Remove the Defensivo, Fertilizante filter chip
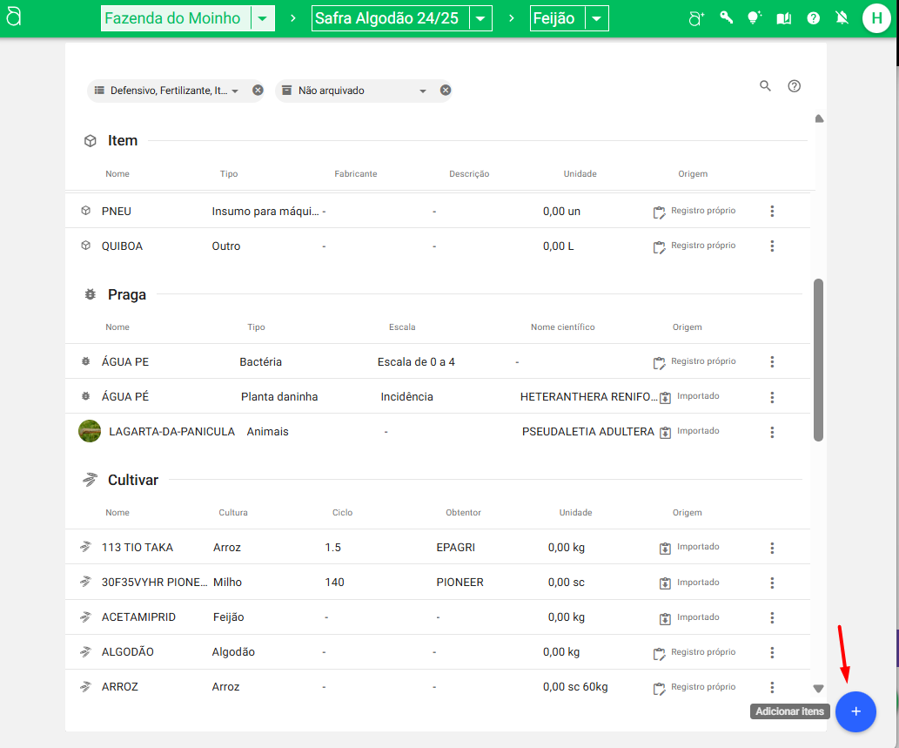 (258, 91)
